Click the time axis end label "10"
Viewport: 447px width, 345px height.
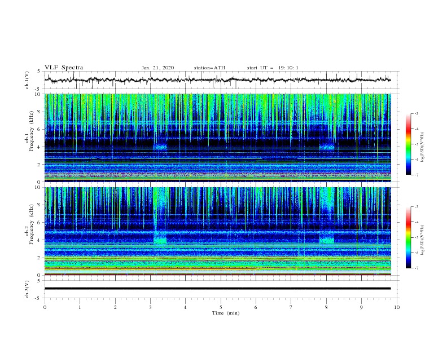[397, 307]
